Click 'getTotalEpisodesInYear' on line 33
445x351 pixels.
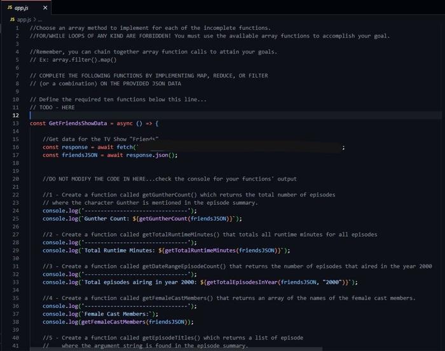[x=242, y=282]
